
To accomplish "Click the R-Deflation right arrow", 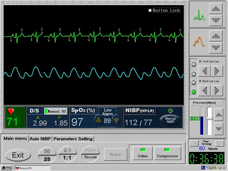I will click(217, 90).
